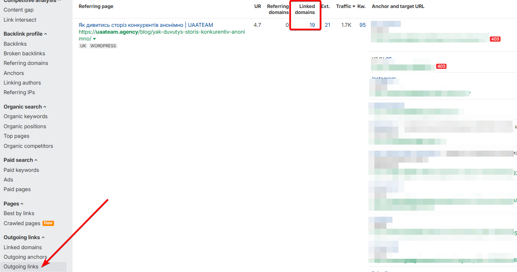517x272 pixels.
Task: Open Outgoing anchors report
Action: 25,257
